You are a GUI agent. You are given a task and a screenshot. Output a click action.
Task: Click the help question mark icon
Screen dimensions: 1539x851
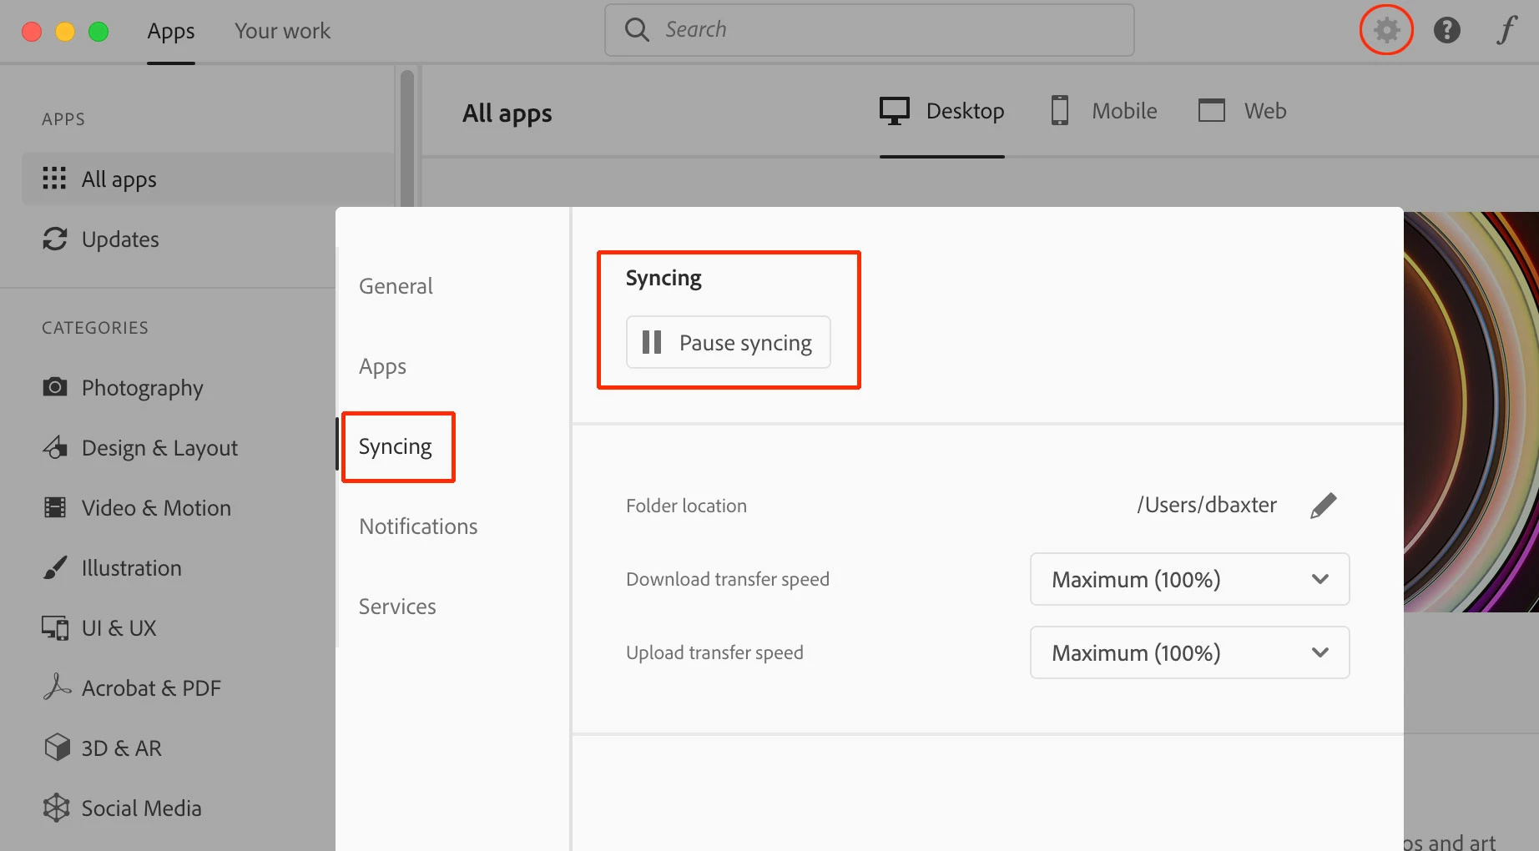click(x=1446, y=30)
